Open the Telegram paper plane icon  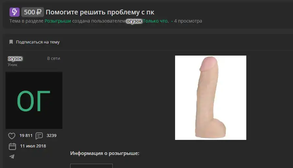point(12,157)
